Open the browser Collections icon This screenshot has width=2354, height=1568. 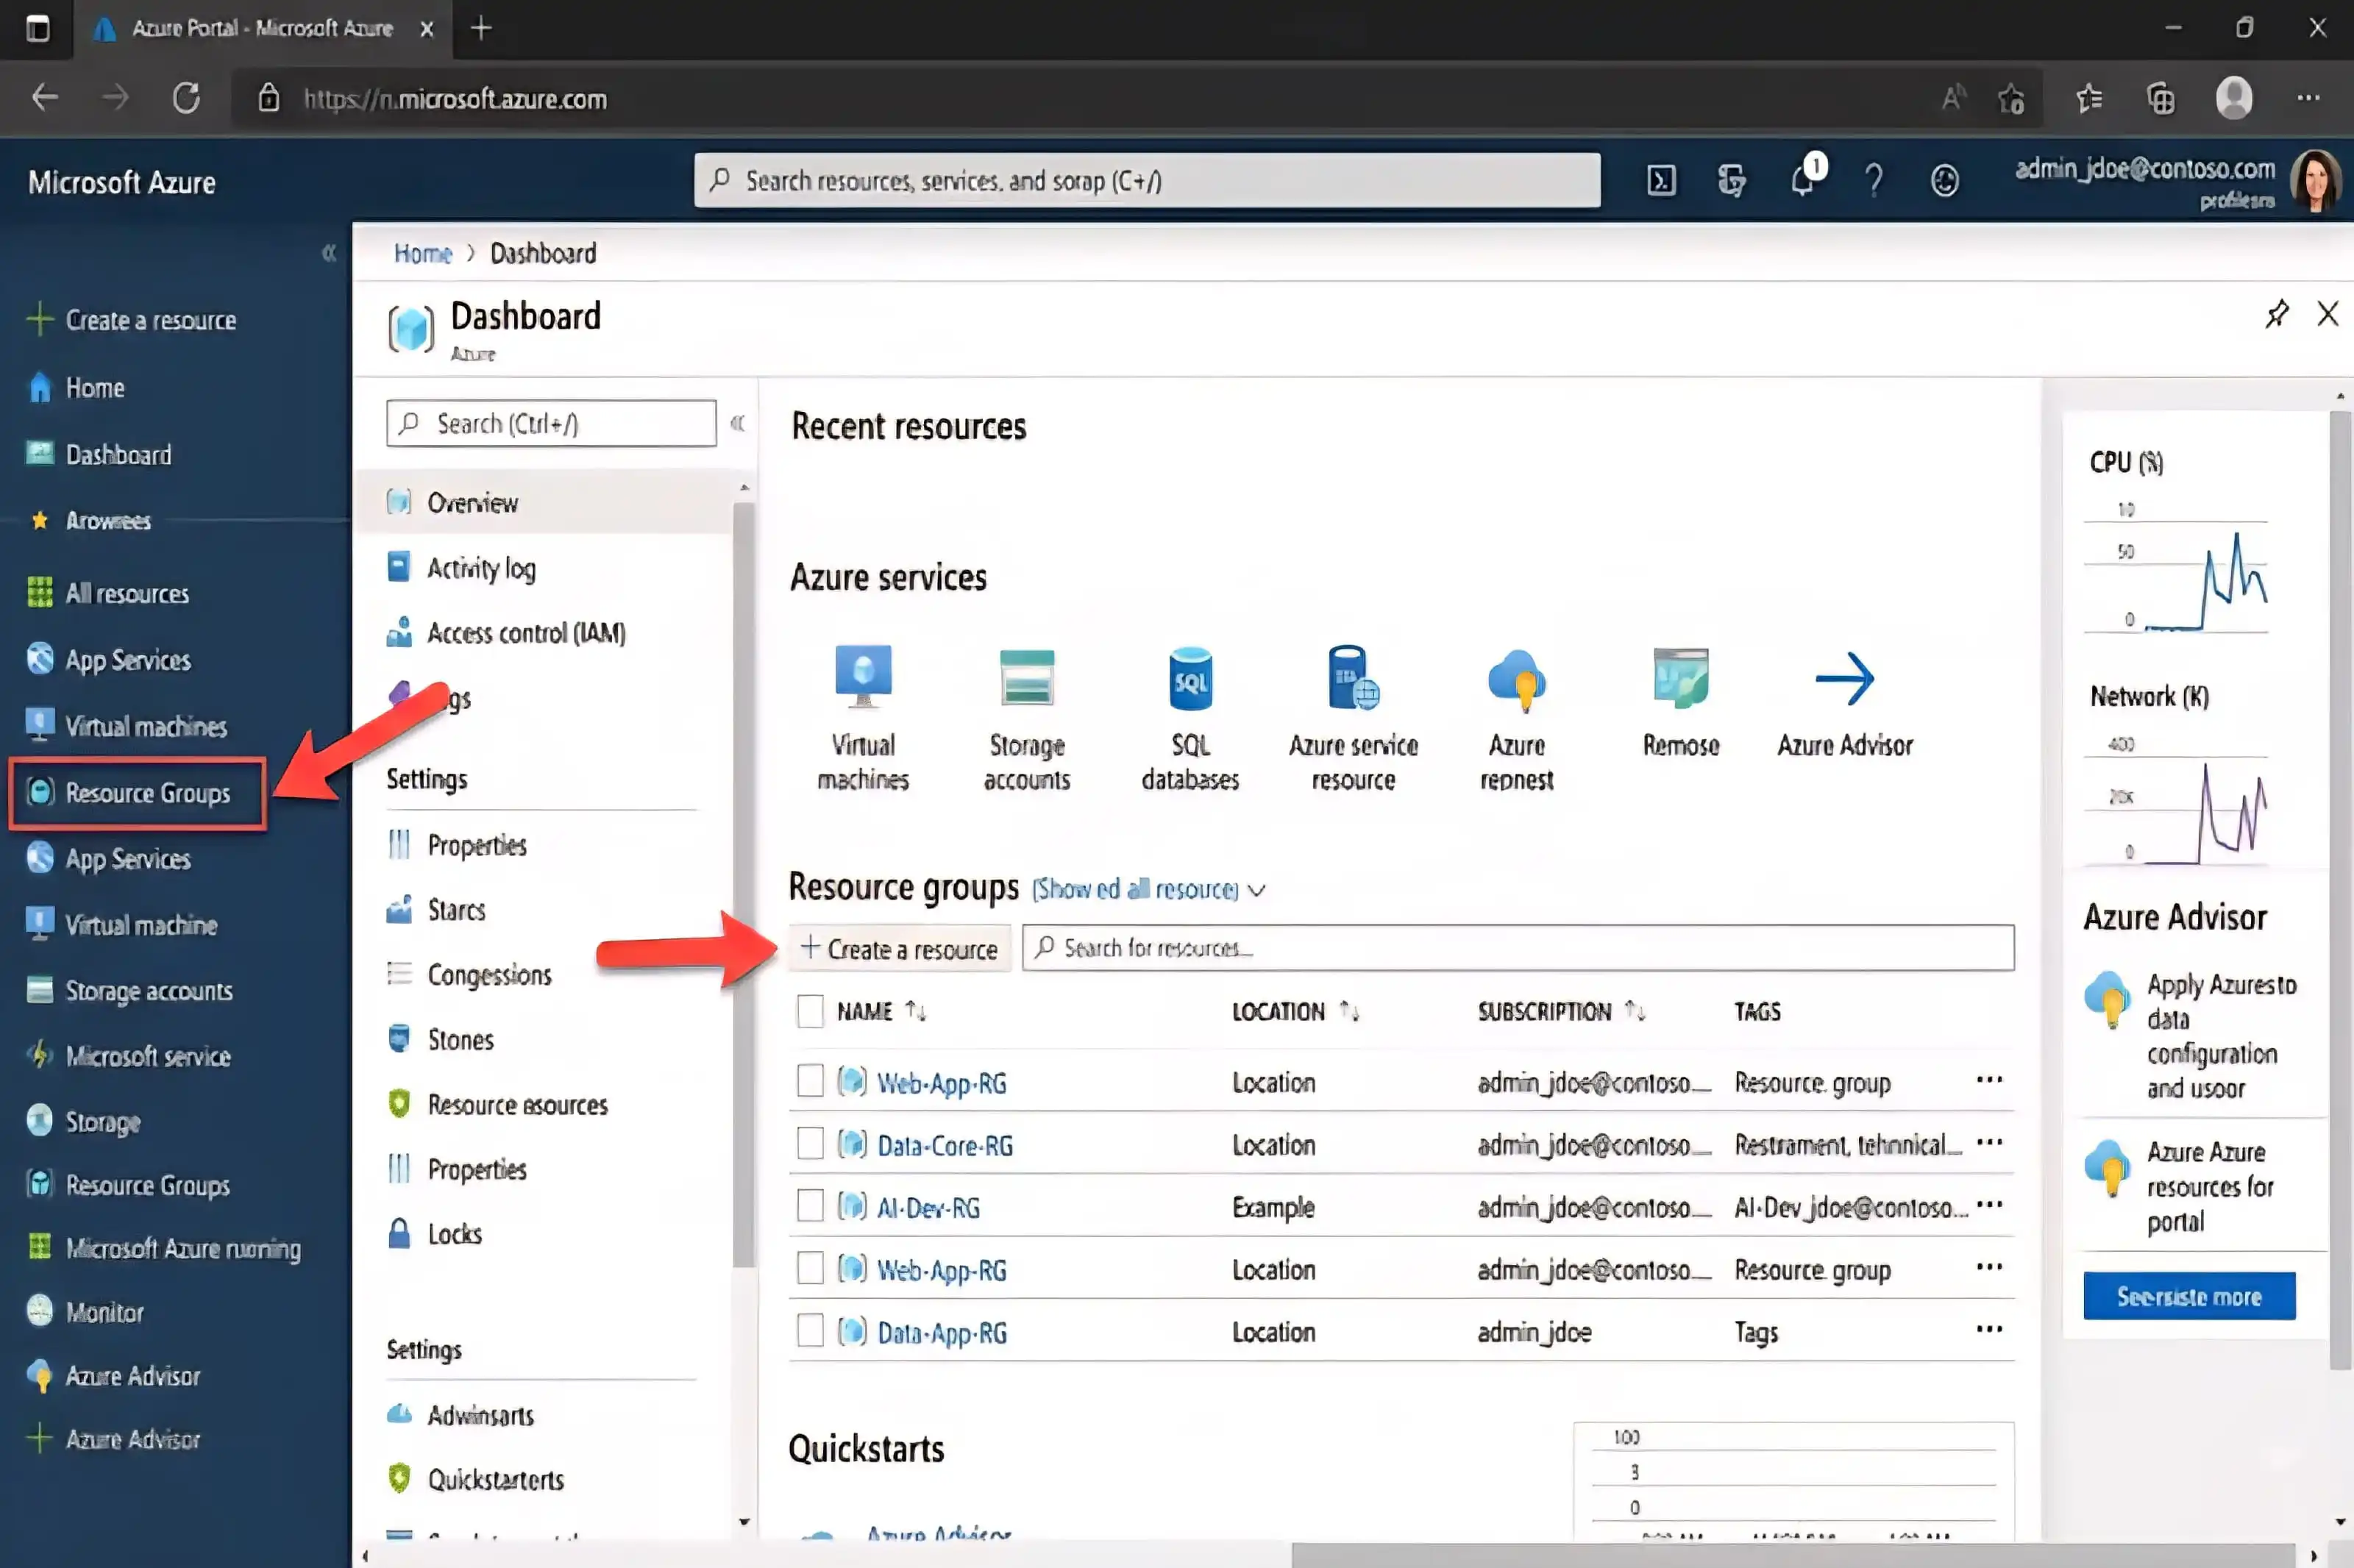pos(2161,98)
